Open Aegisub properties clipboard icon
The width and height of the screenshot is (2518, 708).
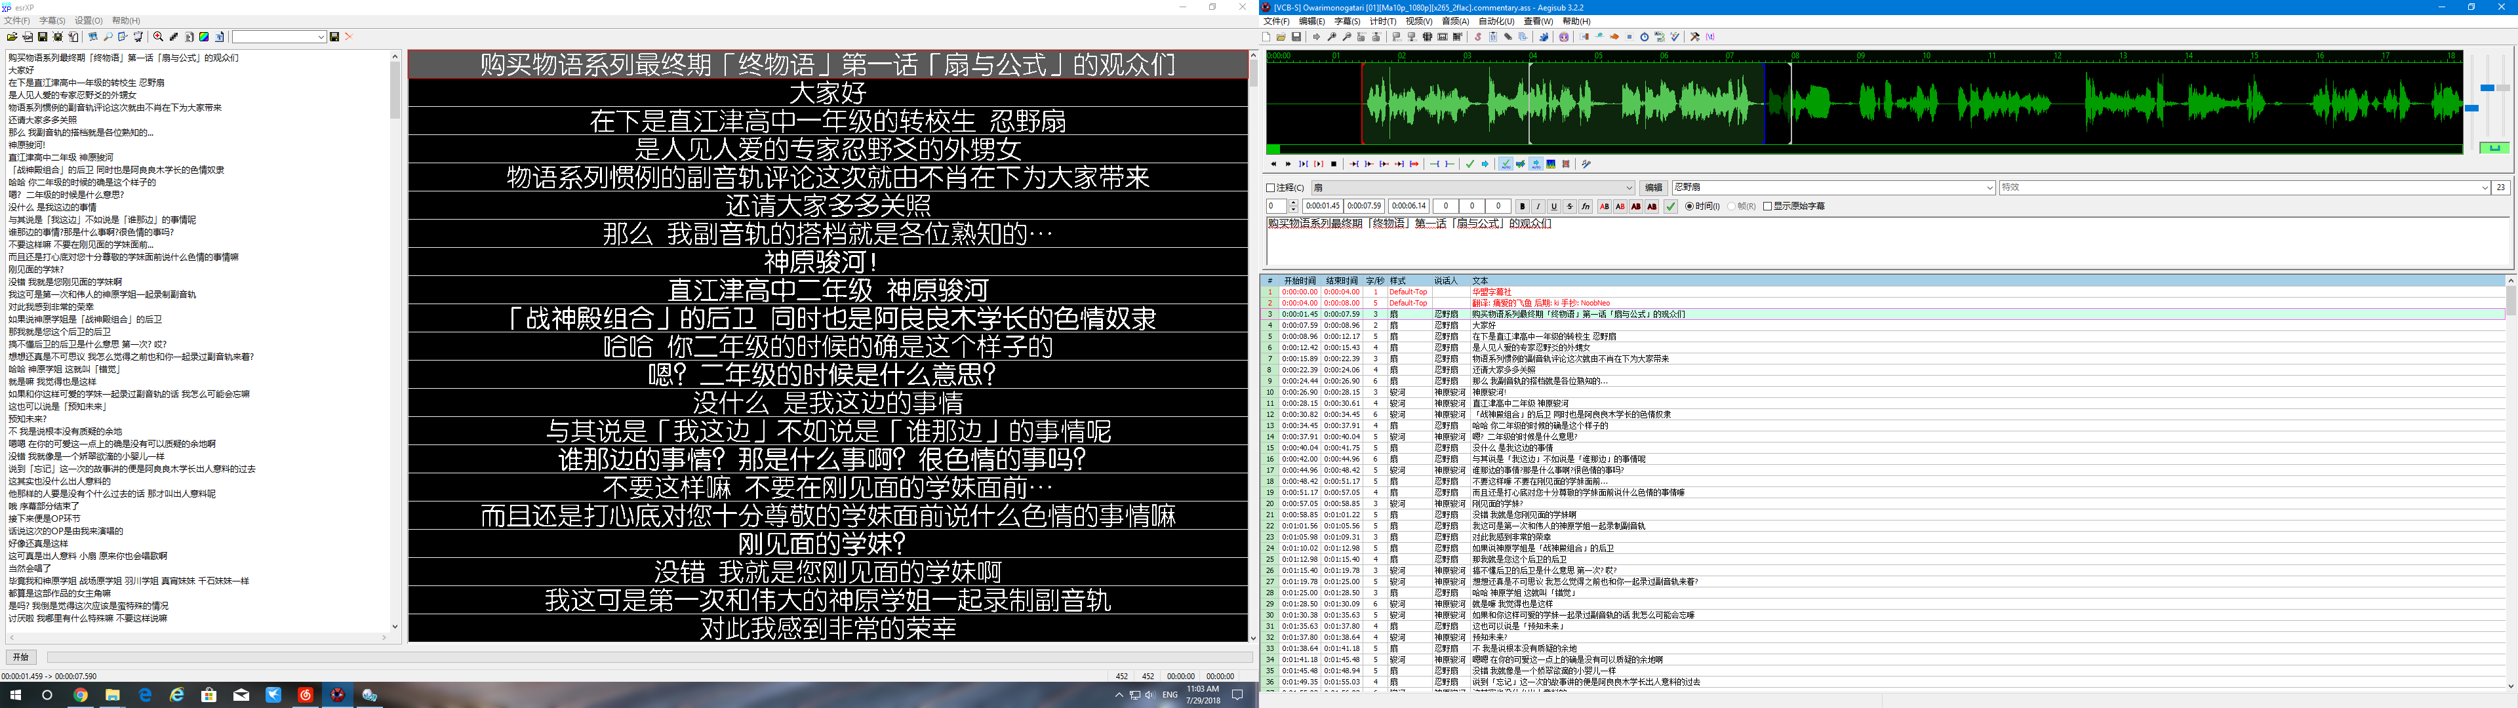coord(1492,37)
